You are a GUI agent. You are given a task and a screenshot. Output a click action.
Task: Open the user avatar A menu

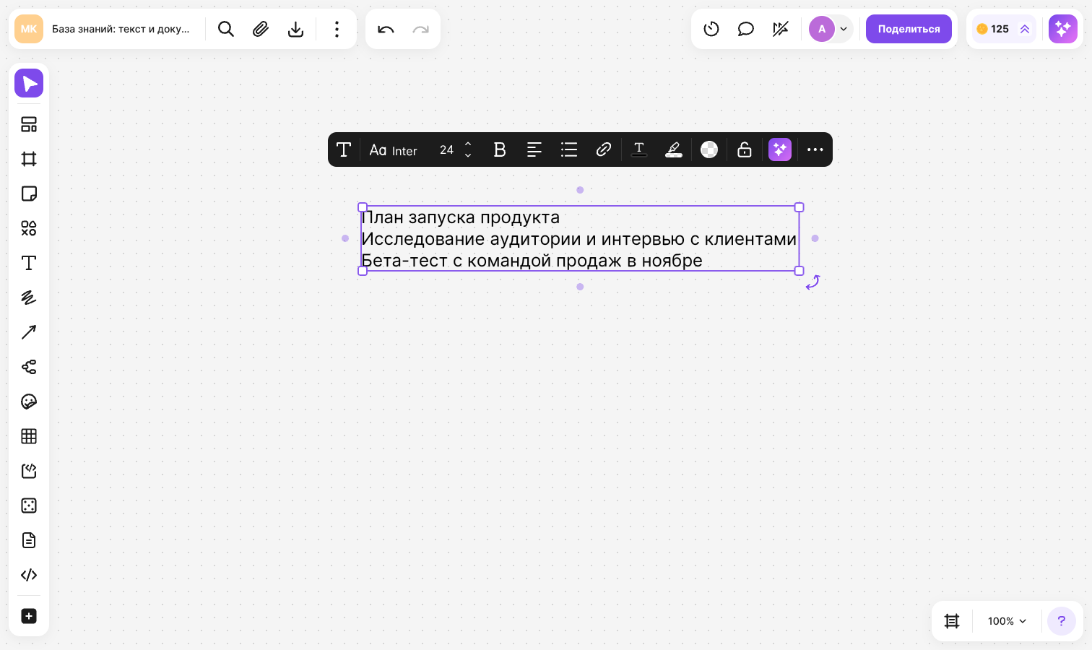pyautogui.click(x=831, y=29)
